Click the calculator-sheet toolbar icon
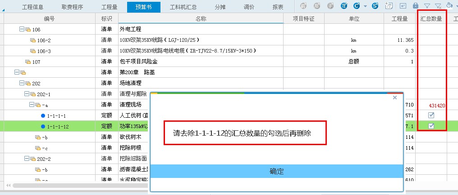The image size is (458, 195). click(x=389, y=6)
